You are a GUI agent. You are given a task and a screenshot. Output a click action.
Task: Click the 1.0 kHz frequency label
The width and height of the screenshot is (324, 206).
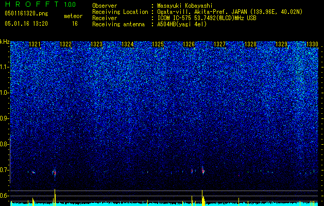tap(4, 93)
